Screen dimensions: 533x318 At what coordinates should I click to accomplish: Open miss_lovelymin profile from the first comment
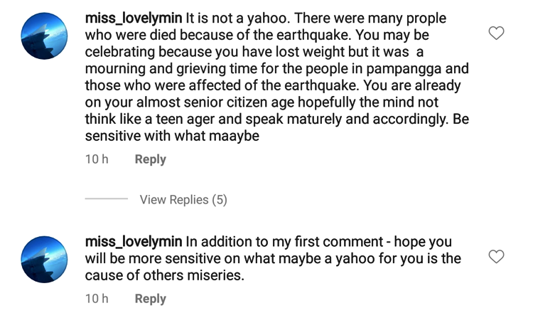(x=134, y=18)
